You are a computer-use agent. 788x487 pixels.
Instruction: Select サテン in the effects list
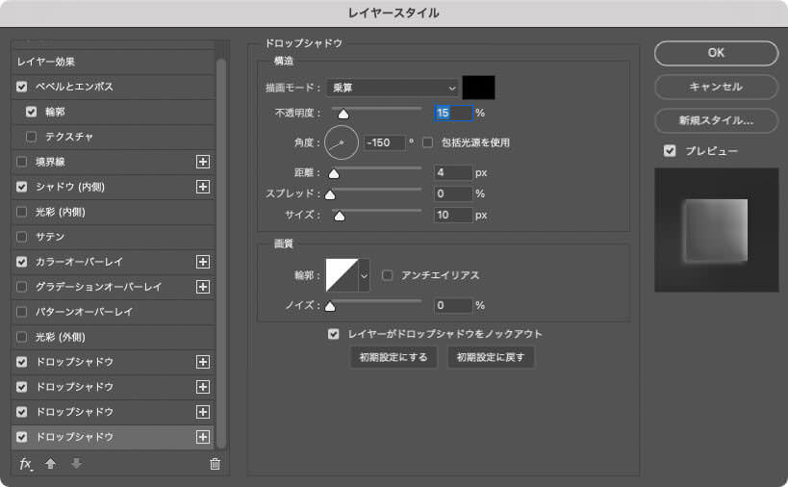pyautogui.click(x=114, y=237)
